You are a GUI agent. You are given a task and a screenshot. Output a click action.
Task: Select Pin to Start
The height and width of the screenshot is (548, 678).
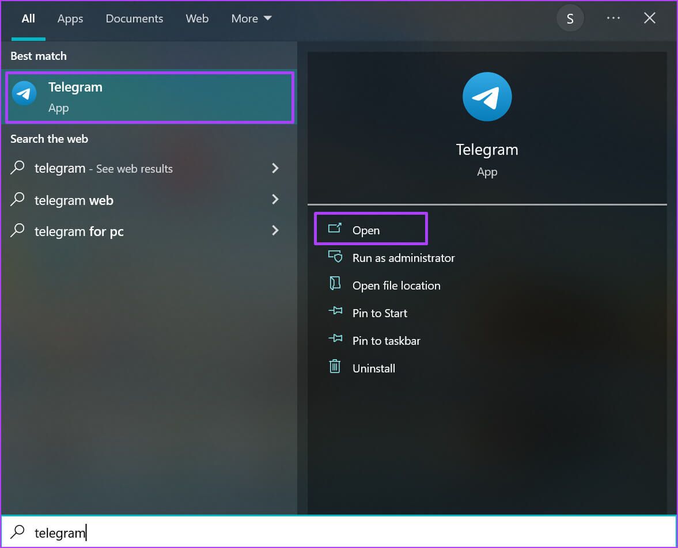pos(380,313)
